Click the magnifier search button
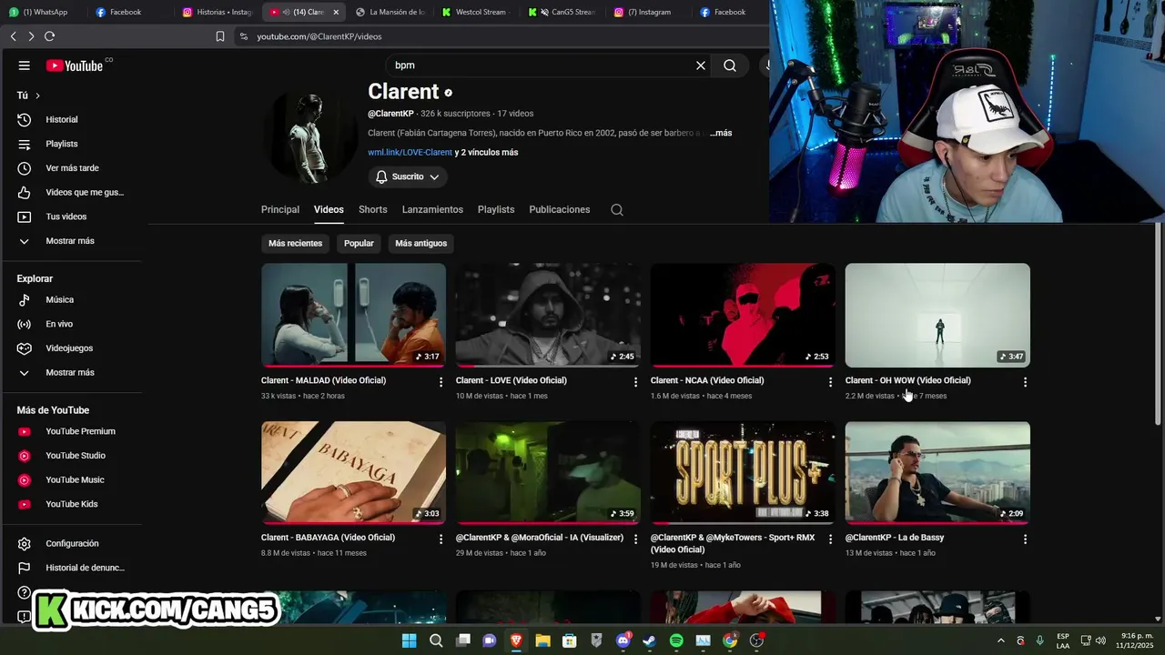The height and width of the screenshot is (655, 1165). pos(730,65)
